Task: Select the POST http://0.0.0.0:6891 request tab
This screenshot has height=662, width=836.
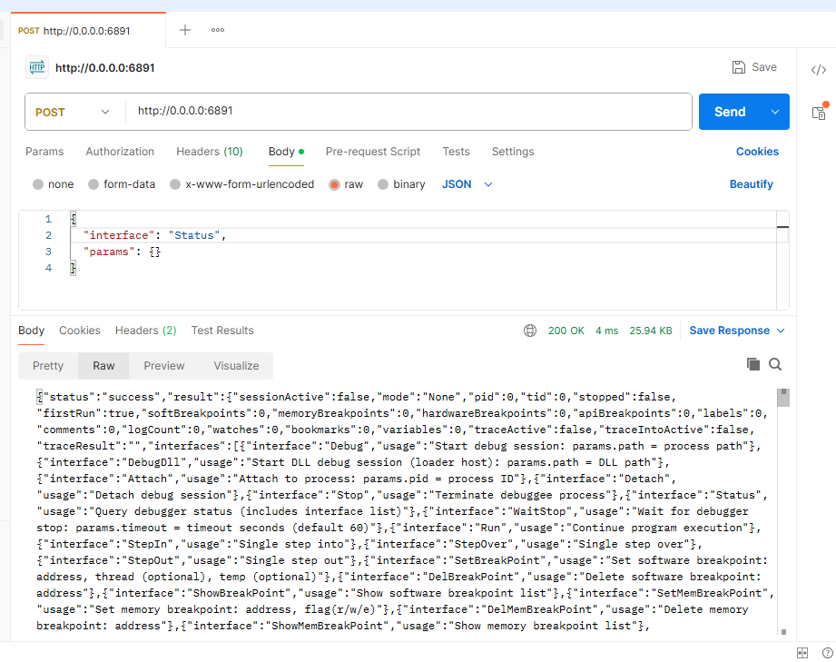Action: pyautogui.click(x=88, y=30)
